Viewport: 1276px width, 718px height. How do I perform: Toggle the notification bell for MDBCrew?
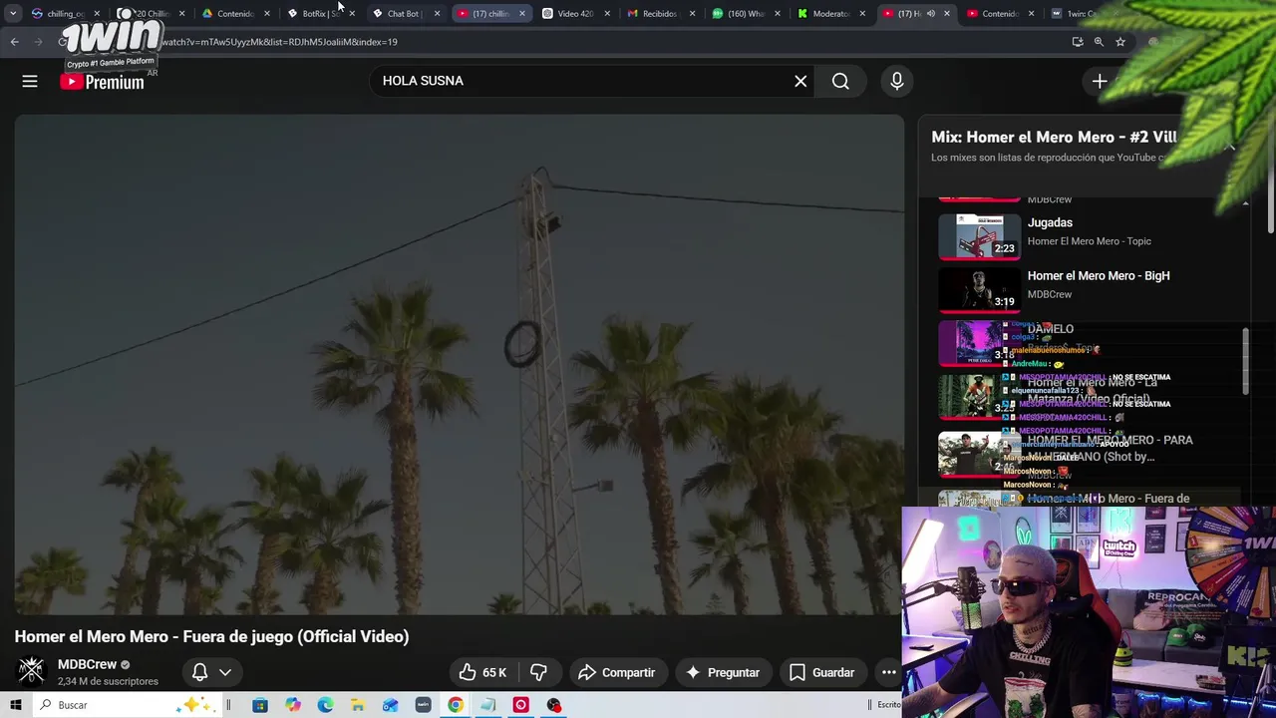point(199,672)
